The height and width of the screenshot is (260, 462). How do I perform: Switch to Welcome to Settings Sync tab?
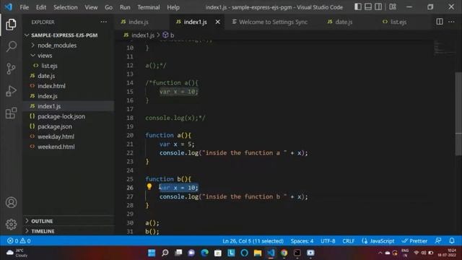point(269,22)
